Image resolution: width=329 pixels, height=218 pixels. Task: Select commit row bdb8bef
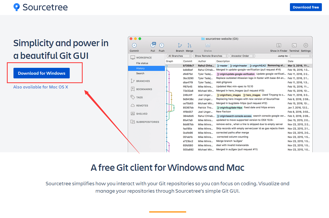[x=239, y=70]
